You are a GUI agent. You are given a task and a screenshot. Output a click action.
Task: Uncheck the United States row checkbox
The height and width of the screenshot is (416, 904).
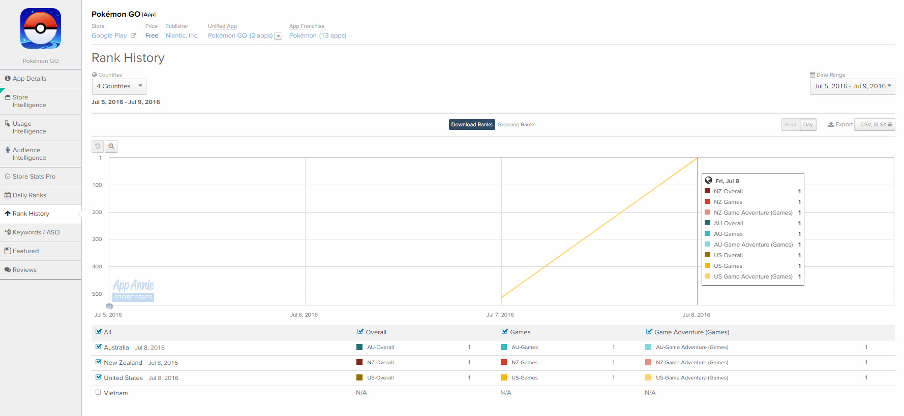click(99, 377)
